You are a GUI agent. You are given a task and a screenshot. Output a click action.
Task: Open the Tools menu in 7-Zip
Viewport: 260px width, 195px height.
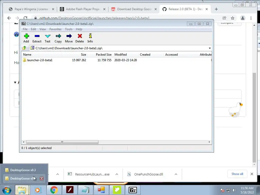[69, 29]
